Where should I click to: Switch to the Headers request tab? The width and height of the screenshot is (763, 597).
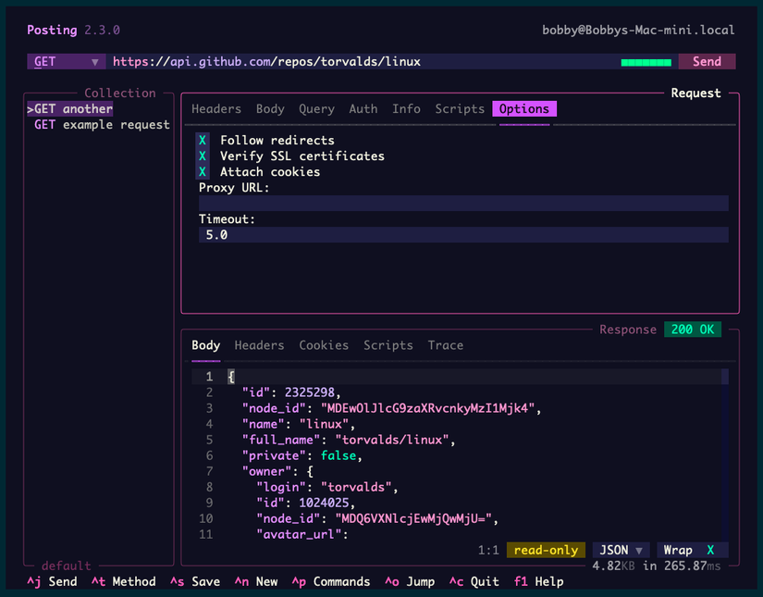point(215,108)
